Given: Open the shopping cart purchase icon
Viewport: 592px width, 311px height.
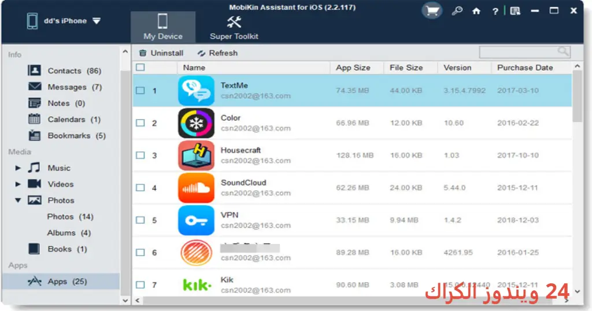Looking at the screenshot, I should tap(432, 11).
